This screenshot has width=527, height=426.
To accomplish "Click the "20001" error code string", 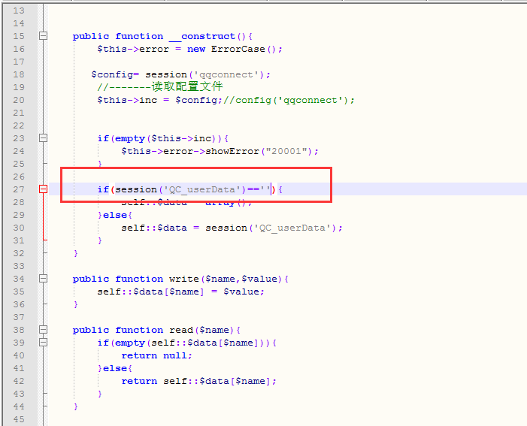I will pyautogui.click(x=281, y=151).
